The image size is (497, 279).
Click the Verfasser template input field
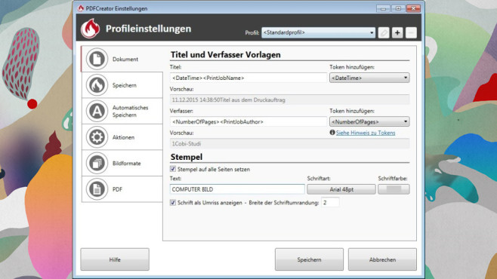coord(248,122)
